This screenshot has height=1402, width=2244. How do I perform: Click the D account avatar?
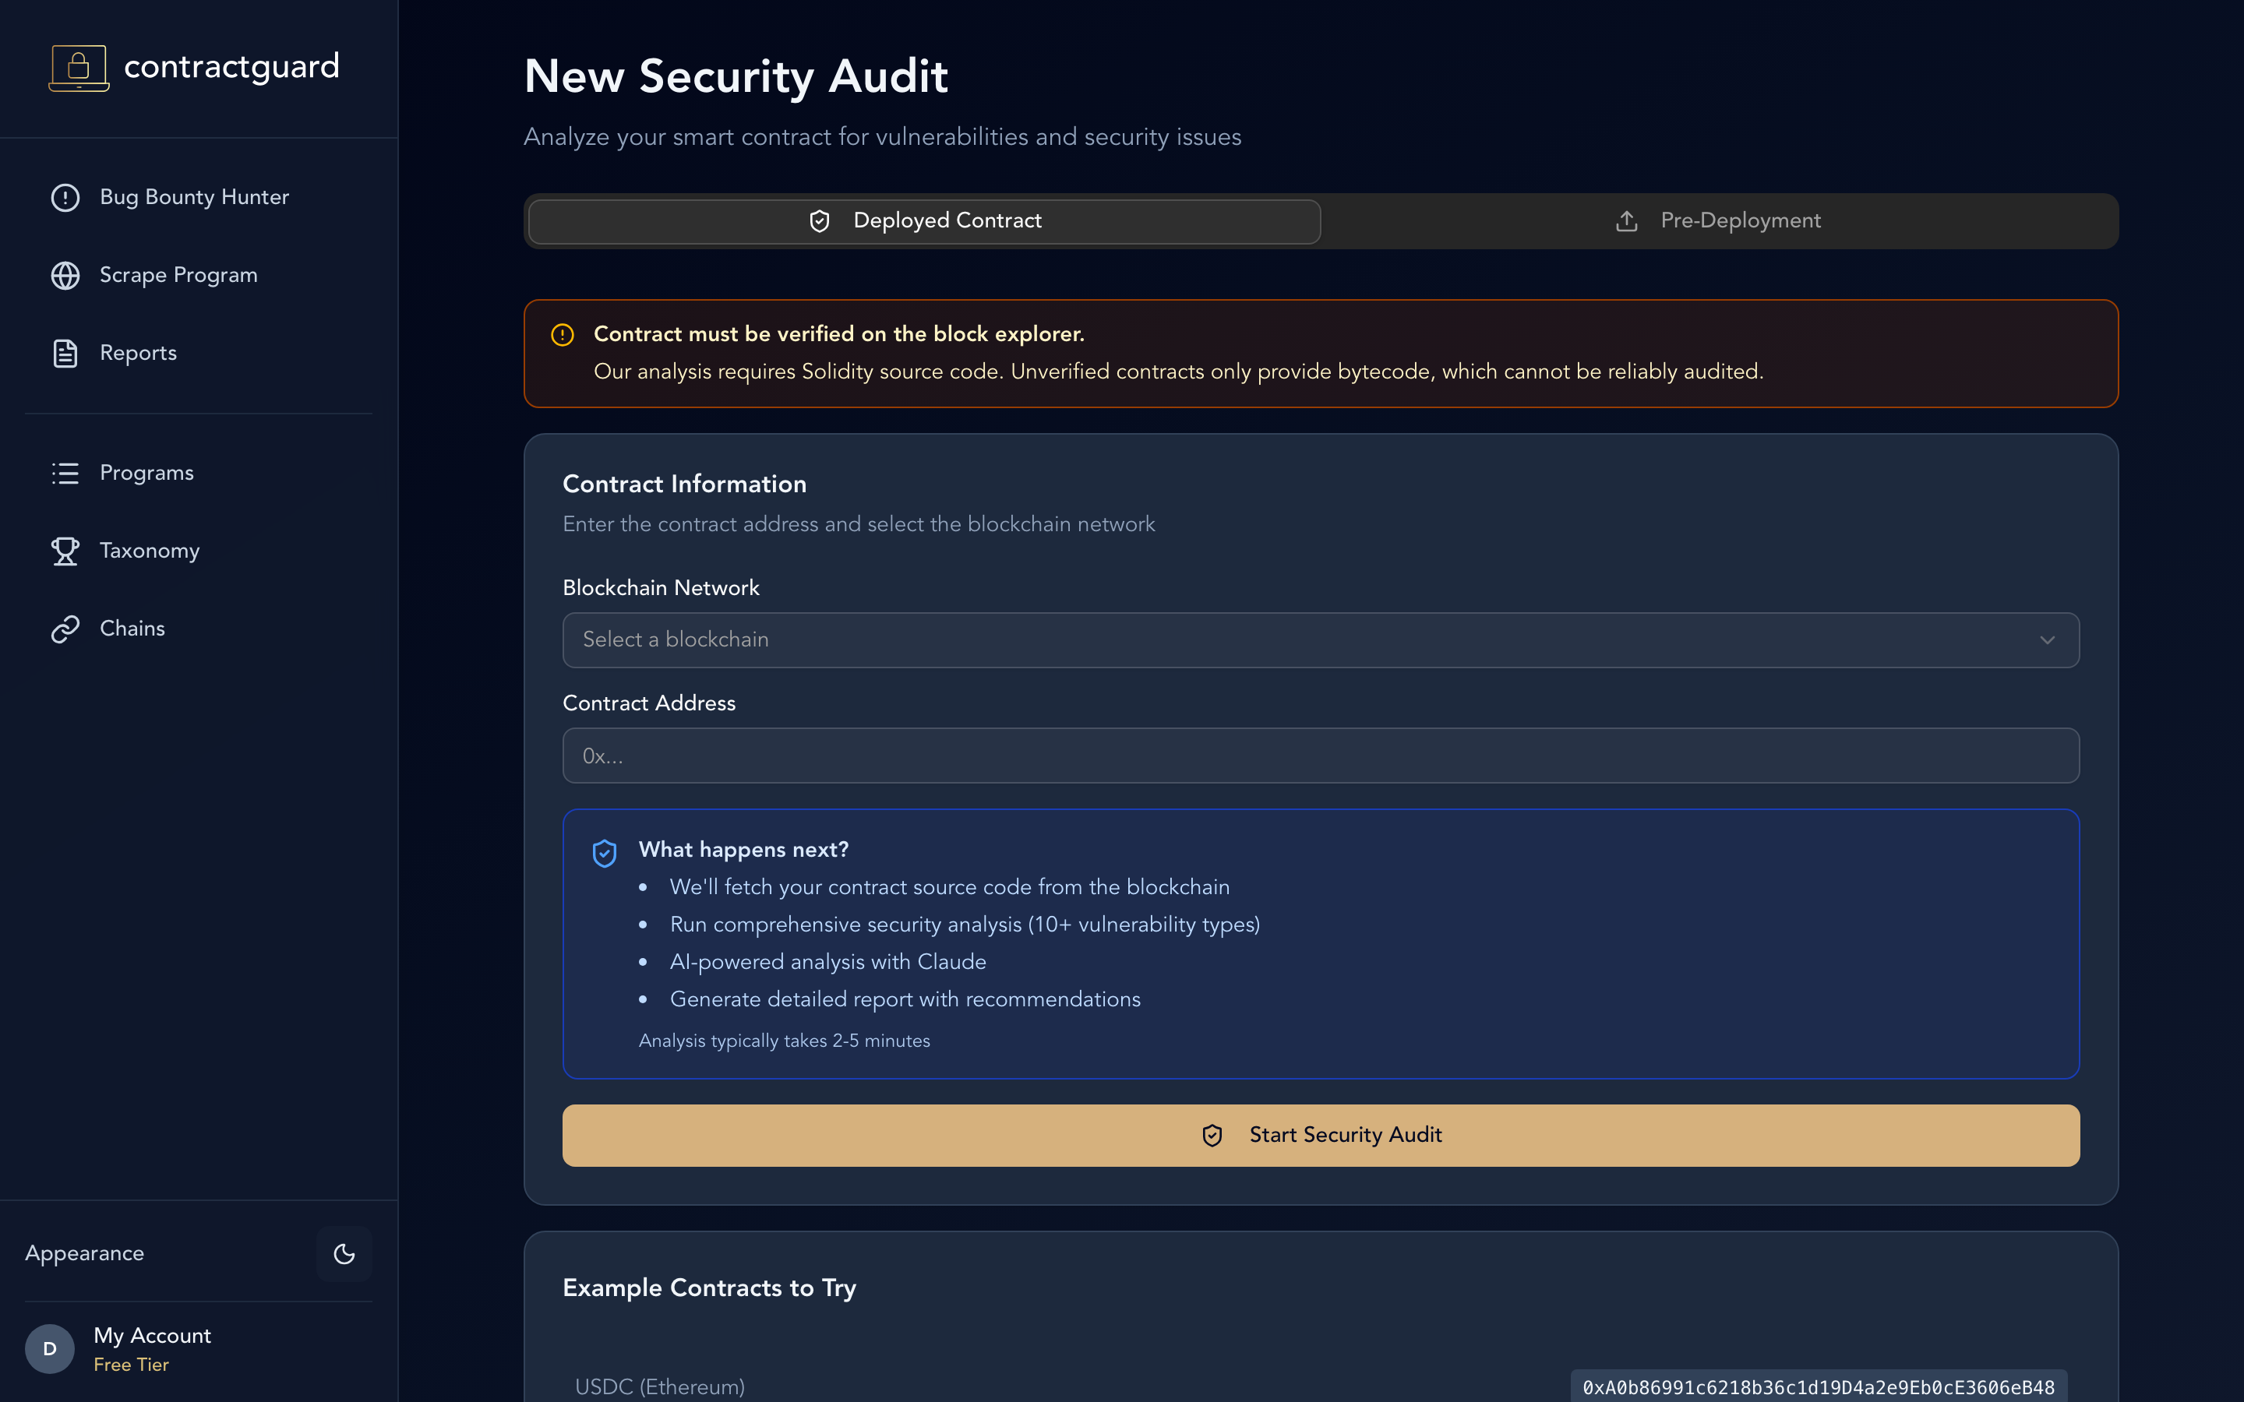tap(50, 1349)
